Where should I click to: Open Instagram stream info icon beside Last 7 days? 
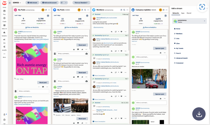(x=48, y=16)
